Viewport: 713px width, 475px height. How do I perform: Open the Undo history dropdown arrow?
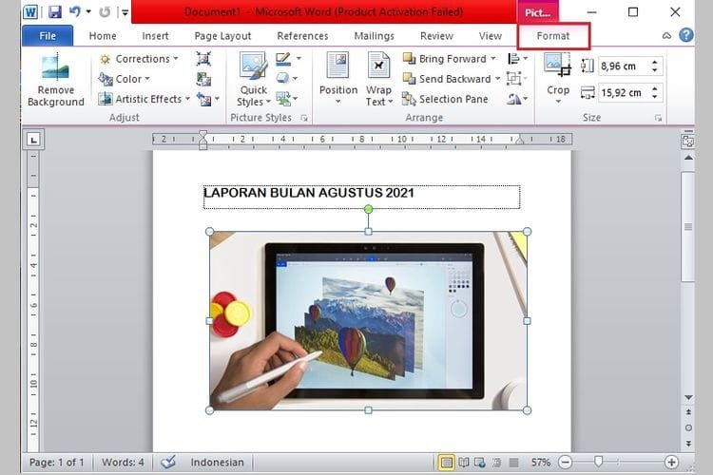[88, 11]
